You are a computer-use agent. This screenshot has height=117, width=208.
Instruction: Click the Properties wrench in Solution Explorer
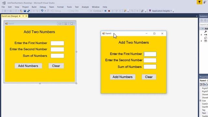pyautogui.click(x=206, y=32)
